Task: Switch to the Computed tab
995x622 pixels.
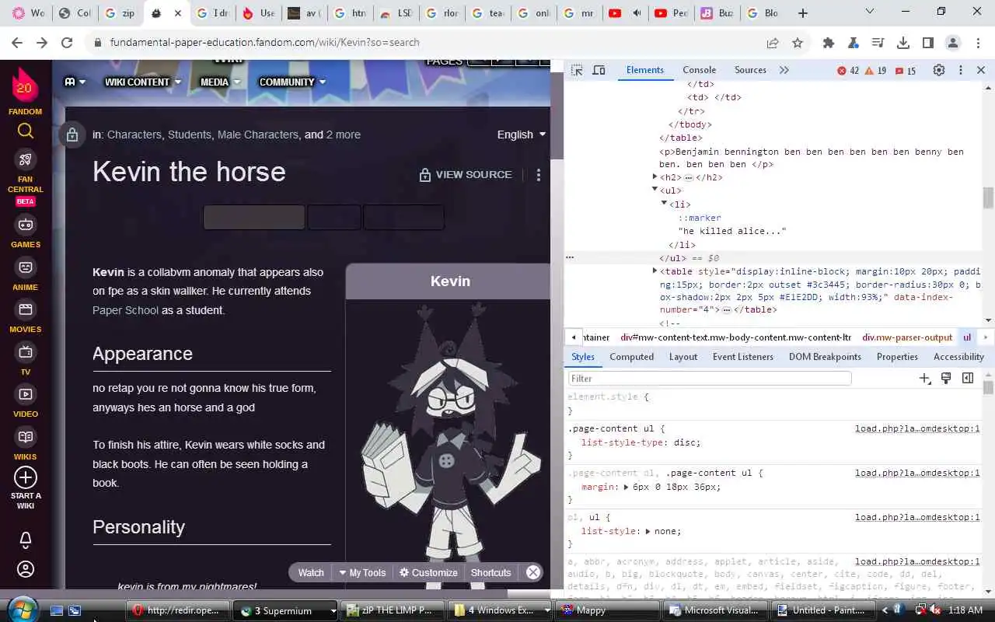Action: [631, 357]
